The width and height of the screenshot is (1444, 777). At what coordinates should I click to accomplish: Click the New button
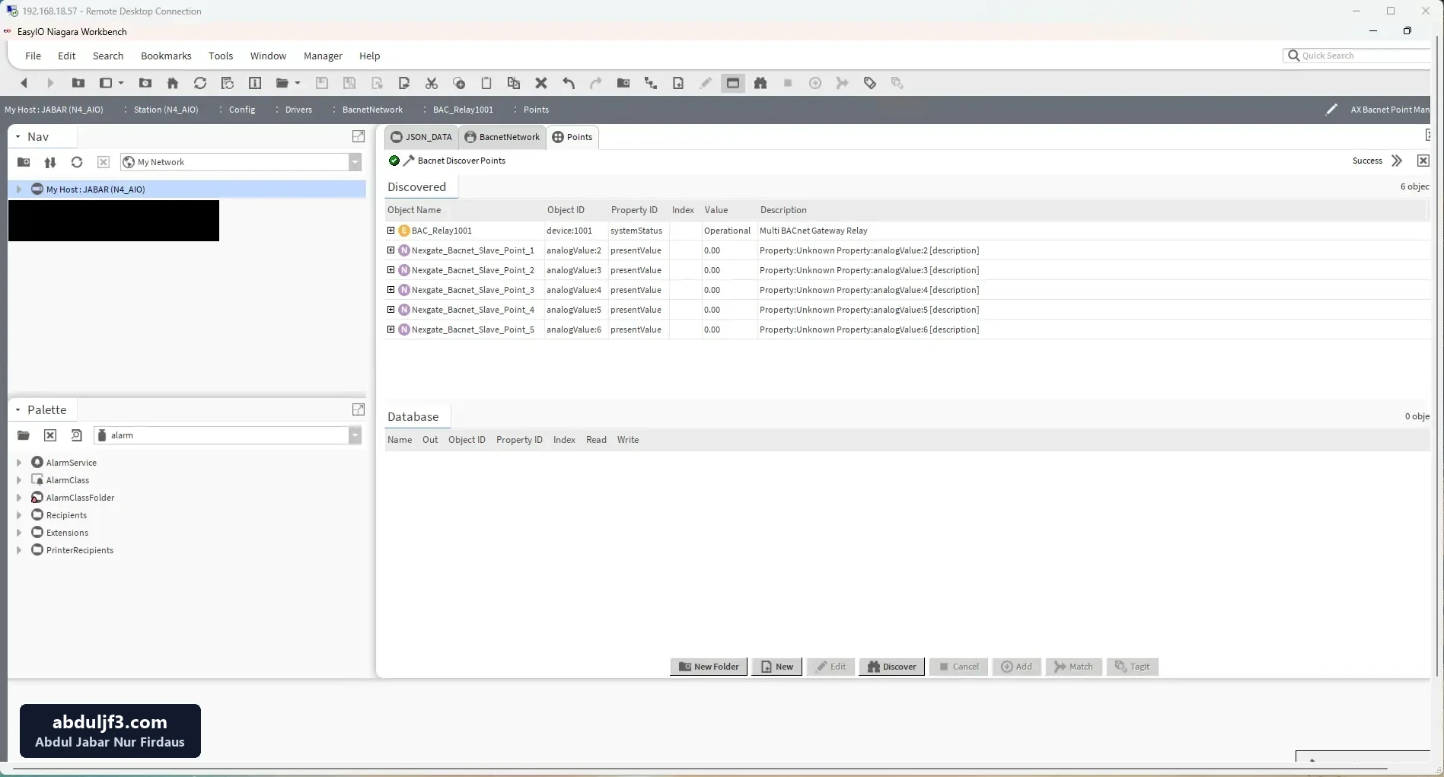point(776,667)
